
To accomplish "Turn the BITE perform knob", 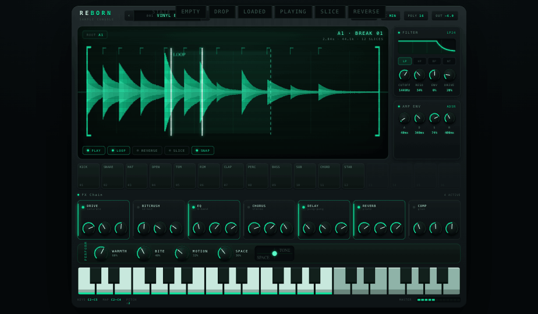I will point(143,253).
